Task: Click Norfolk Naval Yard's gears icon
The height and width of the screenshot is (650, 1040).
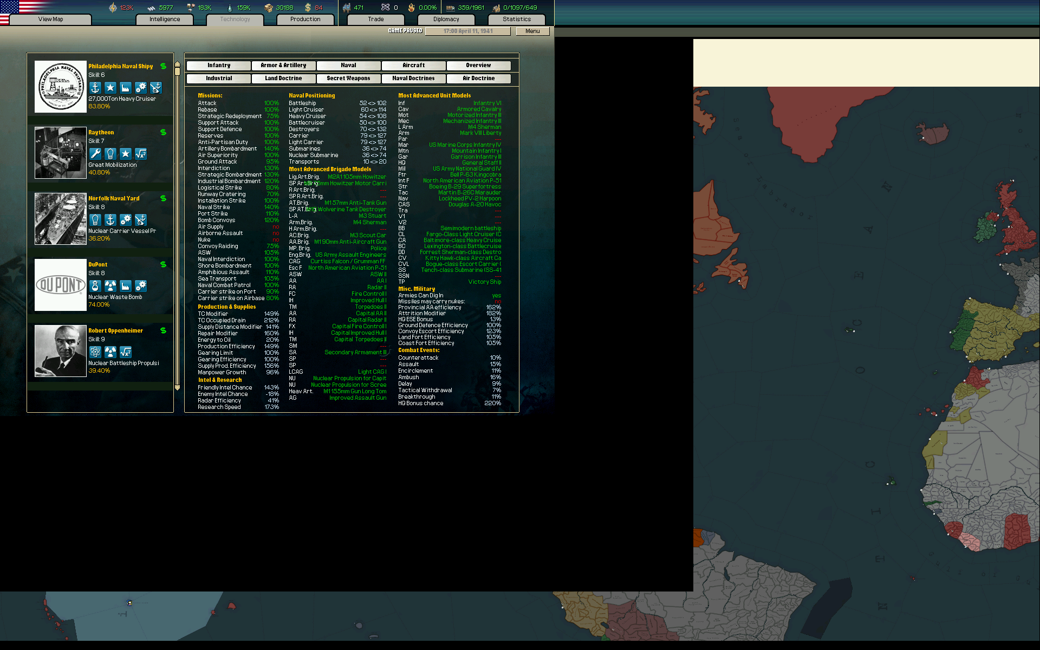Action: tap(126, 220)
